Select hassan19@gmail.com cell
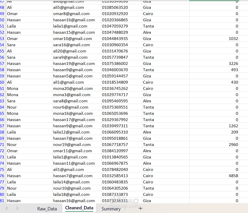248x213 pixels. [77, 64]
